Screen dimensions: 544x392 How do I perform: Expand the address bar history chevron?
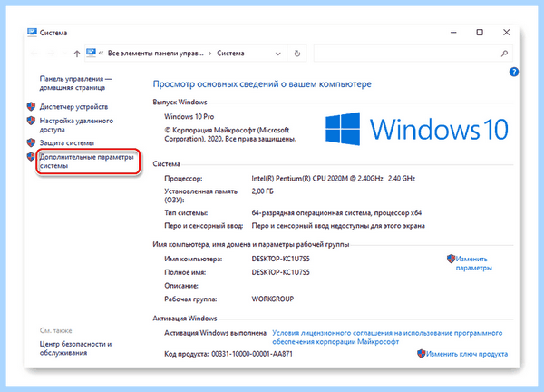pos(278,54)
